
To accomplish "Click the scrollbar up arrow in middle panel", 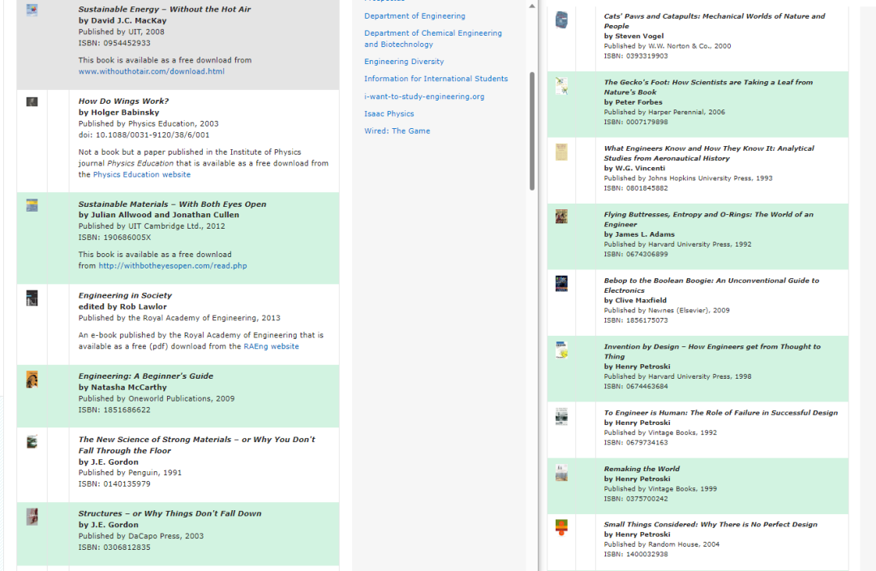I will [x=532, y=6].
